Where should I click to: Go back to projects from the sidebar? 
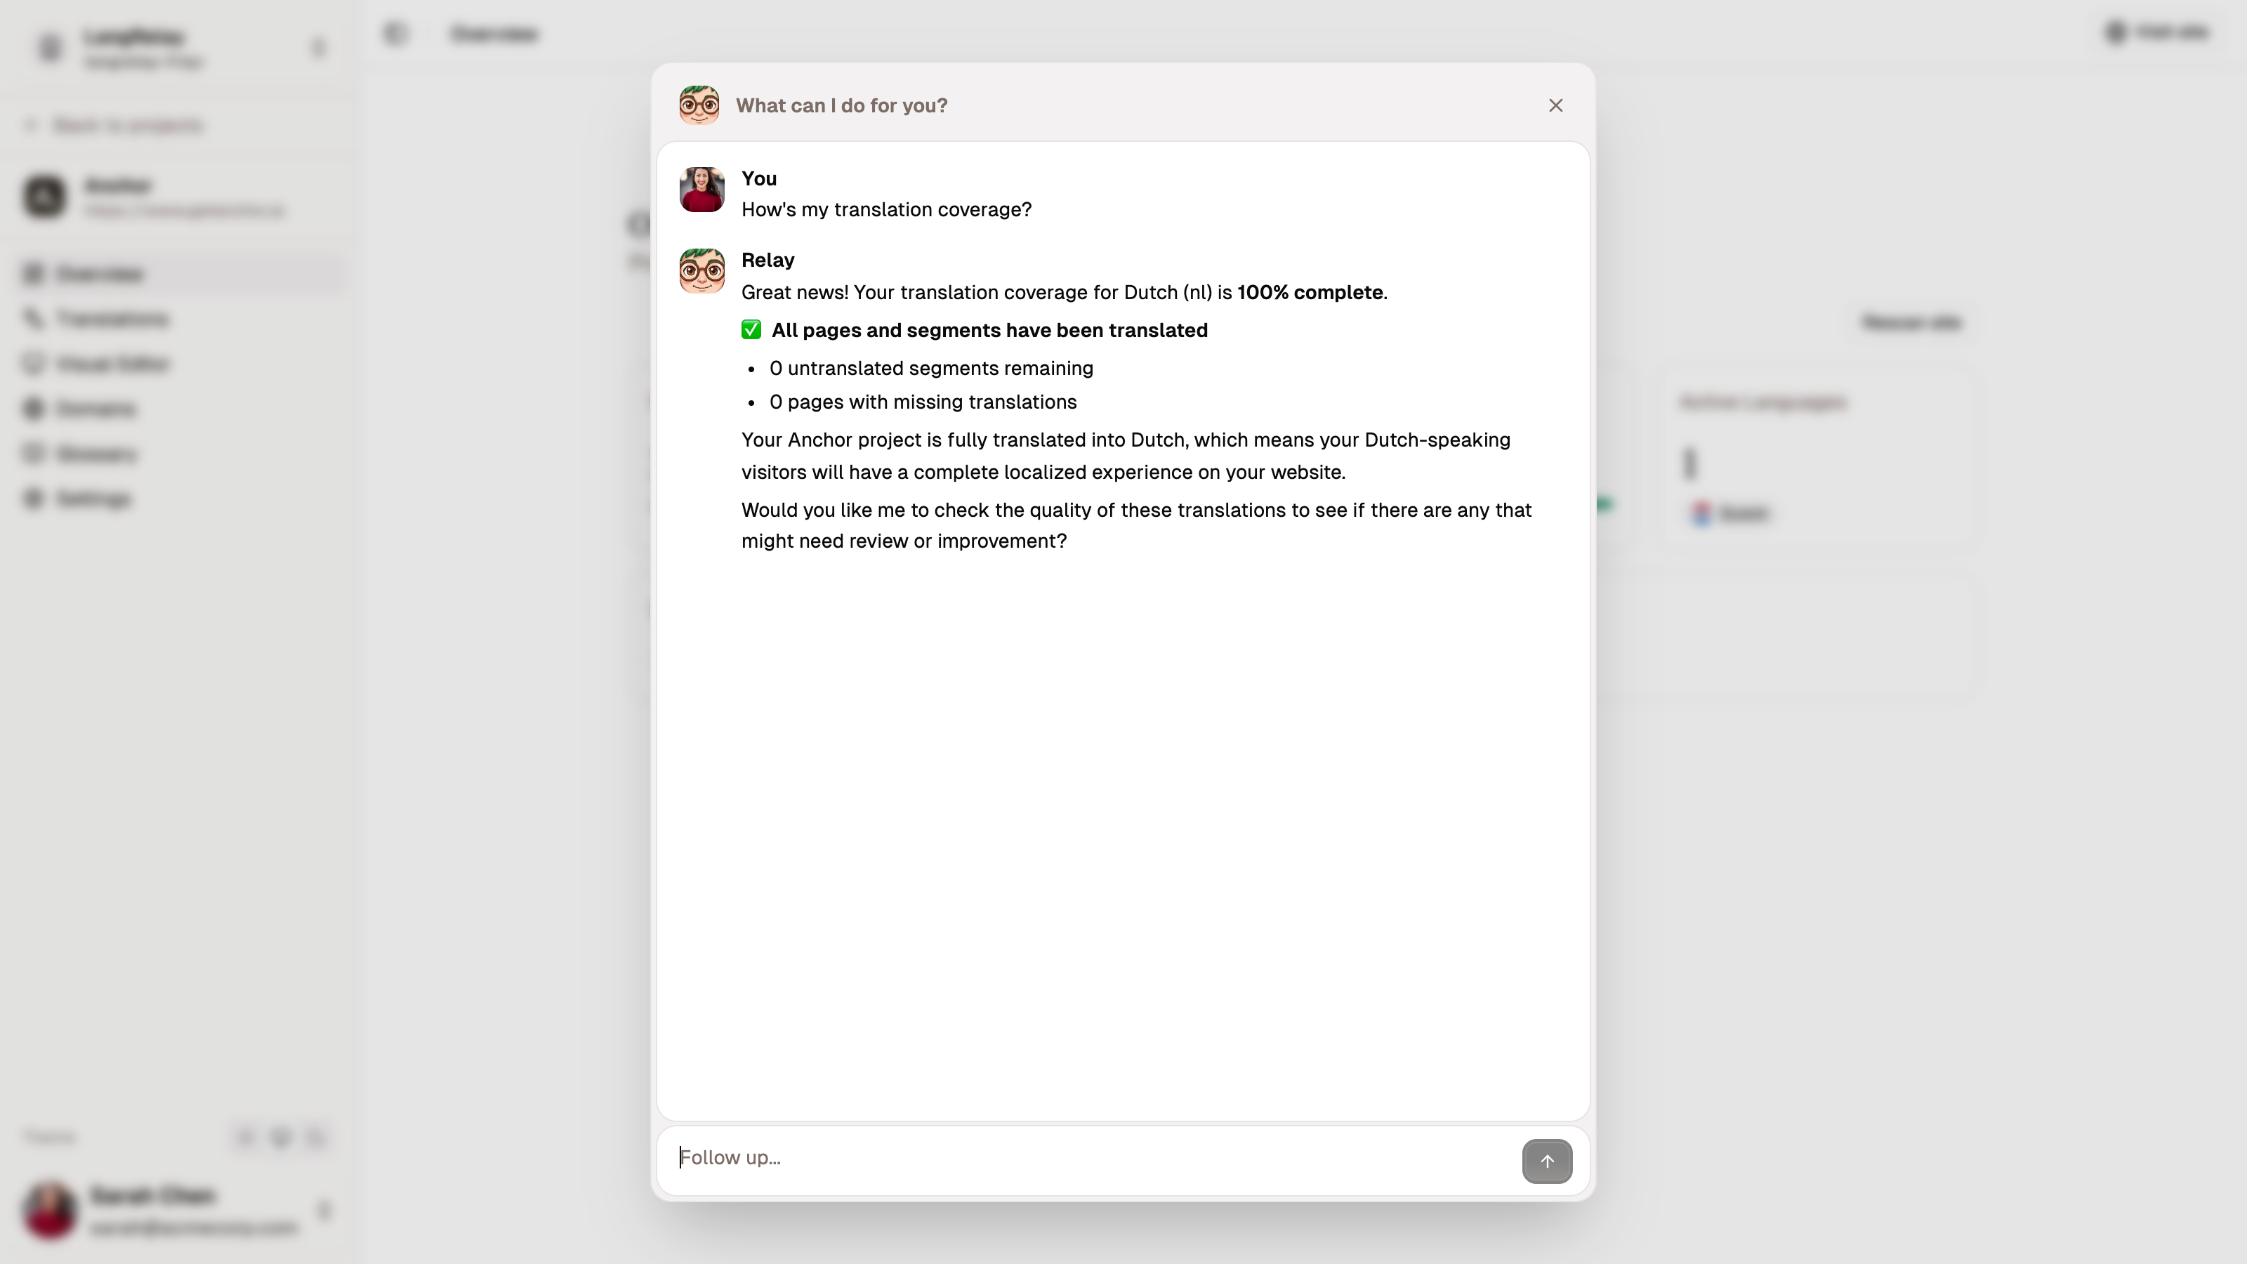pos(127,125)
